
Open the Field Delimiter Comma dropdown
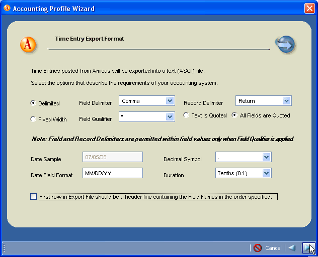170,101
